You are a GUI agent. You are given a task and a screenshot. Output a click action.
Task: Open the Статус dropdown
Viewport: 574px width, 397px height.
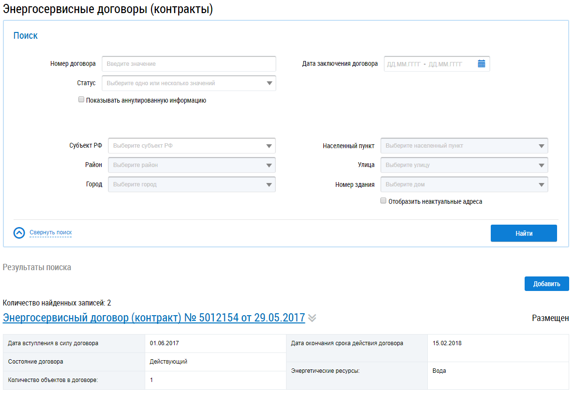189,83
